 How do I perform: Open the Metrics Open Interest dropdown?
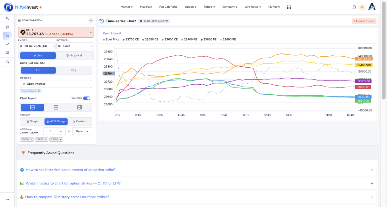(x=56, y=84)
